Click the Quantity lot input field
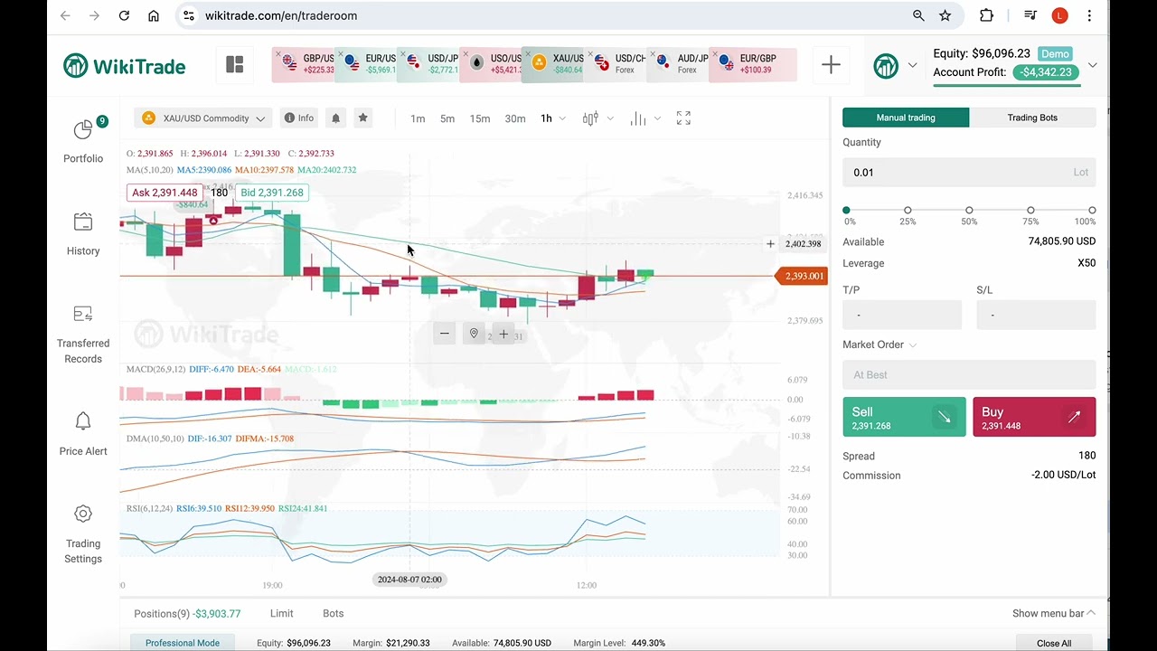The width and height of the screenshot is (1157, 651). [x=969, y=172]
